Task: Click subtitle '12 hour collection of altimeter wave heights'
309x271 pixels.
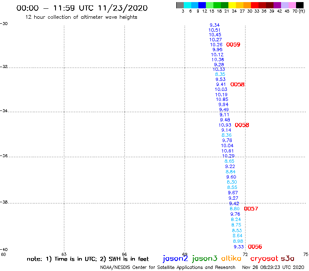Action: pyautogui.click(x=81, y=17)
